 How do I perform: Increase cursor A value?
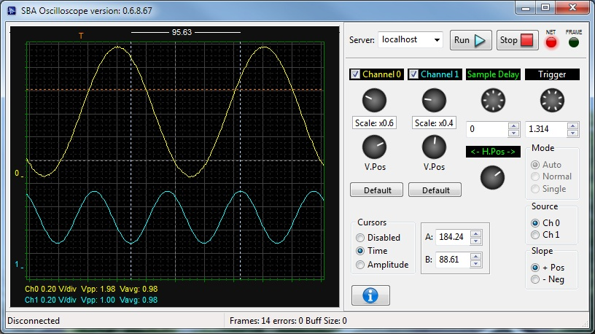click(x=476, y=234)
